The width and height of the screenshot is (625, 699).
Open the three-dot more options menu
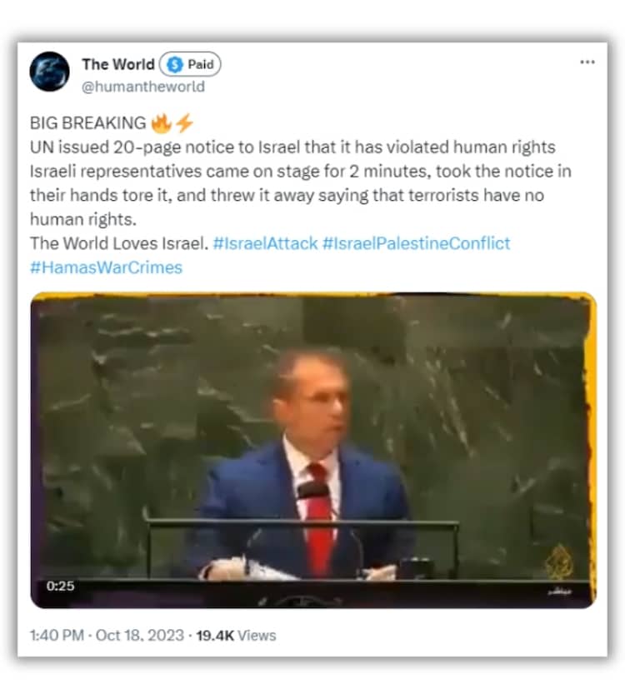pyautogui.click(x=587, y=62)
